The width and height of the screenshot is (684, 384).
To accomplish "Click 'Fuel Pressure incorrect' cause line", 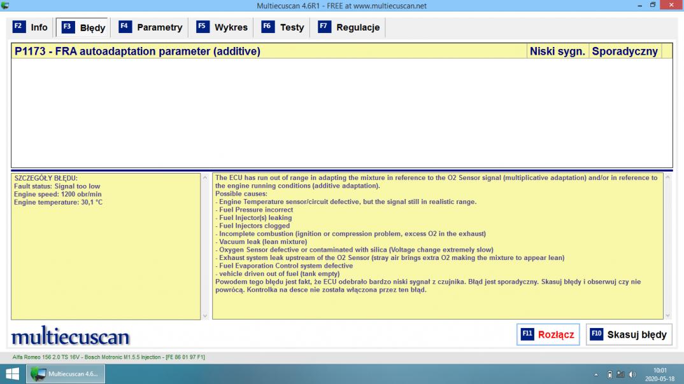I will [254, 209].
